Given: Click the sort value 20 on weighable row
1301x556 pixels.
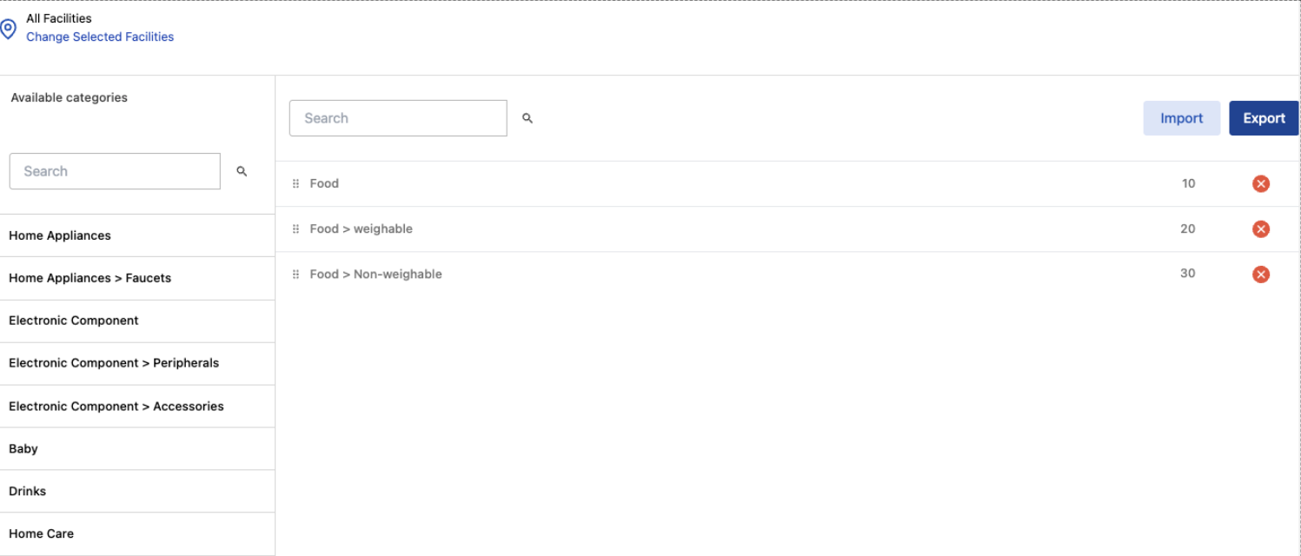Looking at the screenshot, I should coord(1188,228).
